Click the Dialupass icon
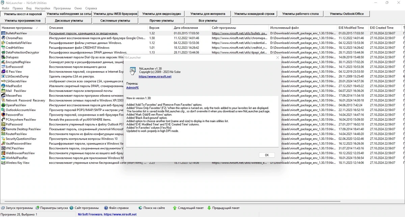Viewport: 405px width, 217px height. [x=3, y=57]
